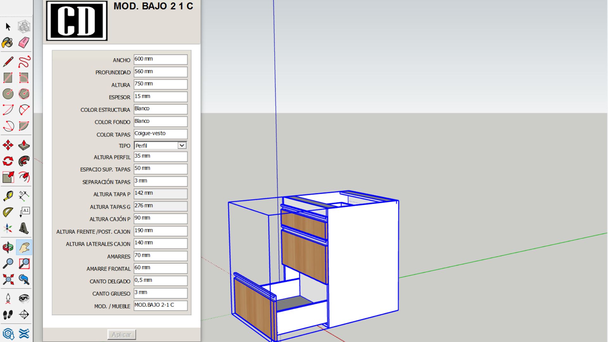Select the Push/Pull tool
This screenshot has width=608, height=342.
[25, 146]
